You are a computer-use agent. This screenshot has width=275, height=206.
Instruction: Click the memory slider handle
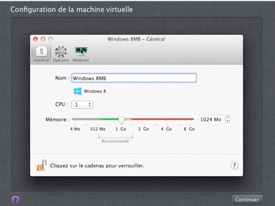pos(122,120)
